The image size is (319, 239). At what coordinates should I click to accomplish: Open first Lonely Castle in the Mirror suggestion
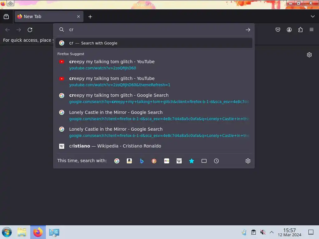154,115
